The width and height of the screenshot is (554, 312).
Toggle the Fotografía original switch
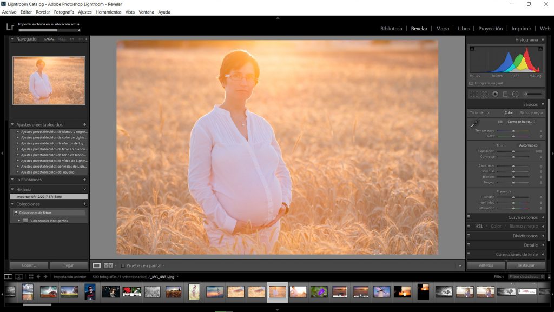[x=471, y=84]
